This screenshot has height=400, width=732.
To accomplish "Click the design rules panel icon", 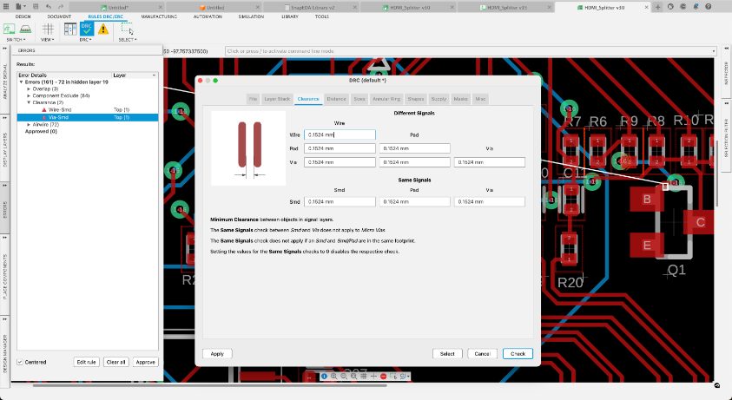I will click(69, 29).
